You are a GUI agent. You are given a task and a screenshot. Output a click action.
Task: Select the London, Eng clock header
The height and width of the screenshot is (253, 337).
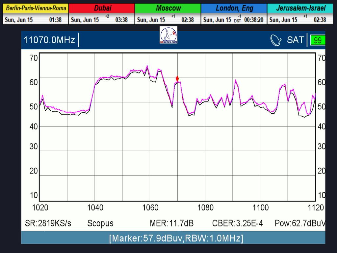tap(234, 8)
